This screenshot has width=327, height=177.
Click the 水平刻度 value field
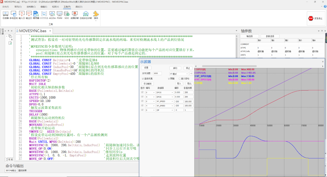pyautogui.click(x=157, y=73)
